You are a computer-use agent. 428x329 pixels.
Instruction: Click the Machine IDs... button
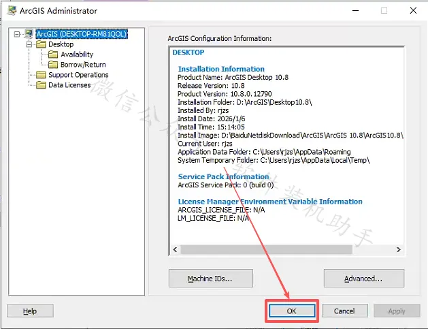pos(211,279)
